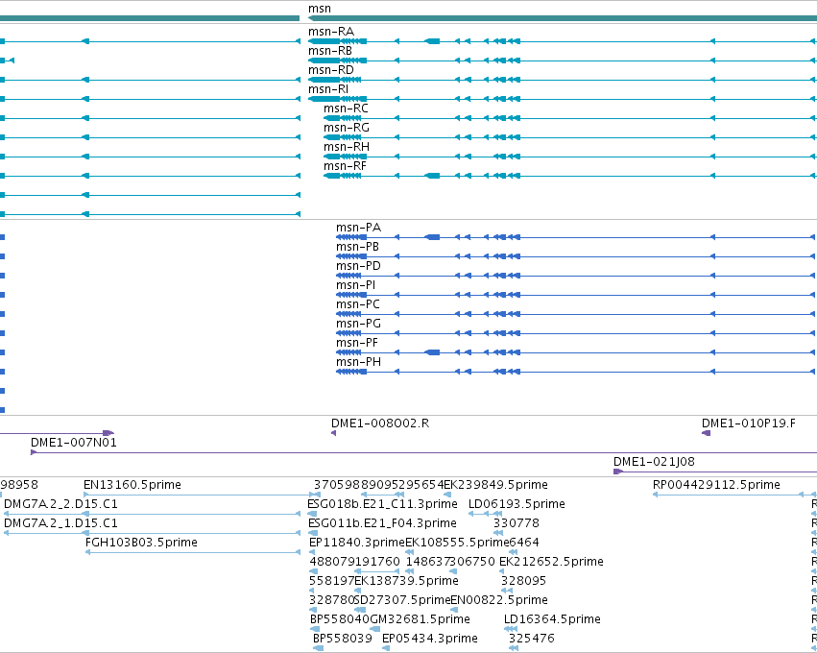Click the EK239849.5prime EST label
The width and height of the screenshot is (817, 653).
(x=495, y=485)
